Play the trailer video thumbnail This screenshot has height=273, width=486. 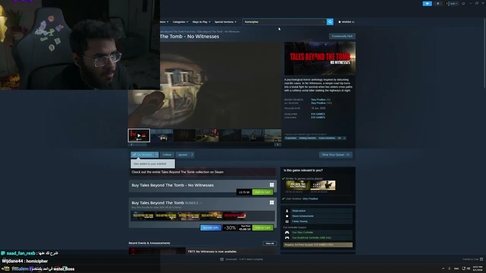click(139, 135)
